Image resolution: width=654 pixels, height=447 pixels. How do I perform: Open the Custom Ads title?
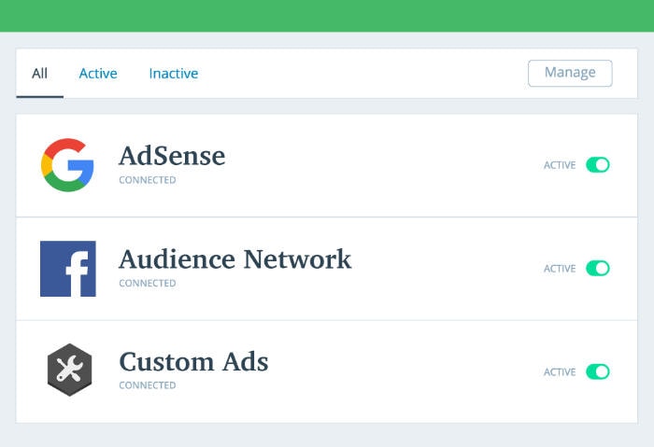point(193,361)
